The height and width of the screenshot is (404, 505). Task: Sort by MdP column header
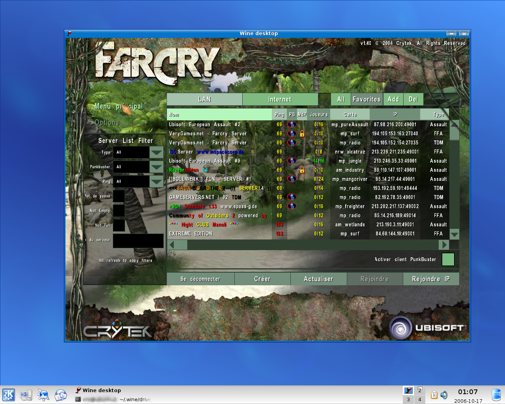pyautogui.click(x=302, y=114)
